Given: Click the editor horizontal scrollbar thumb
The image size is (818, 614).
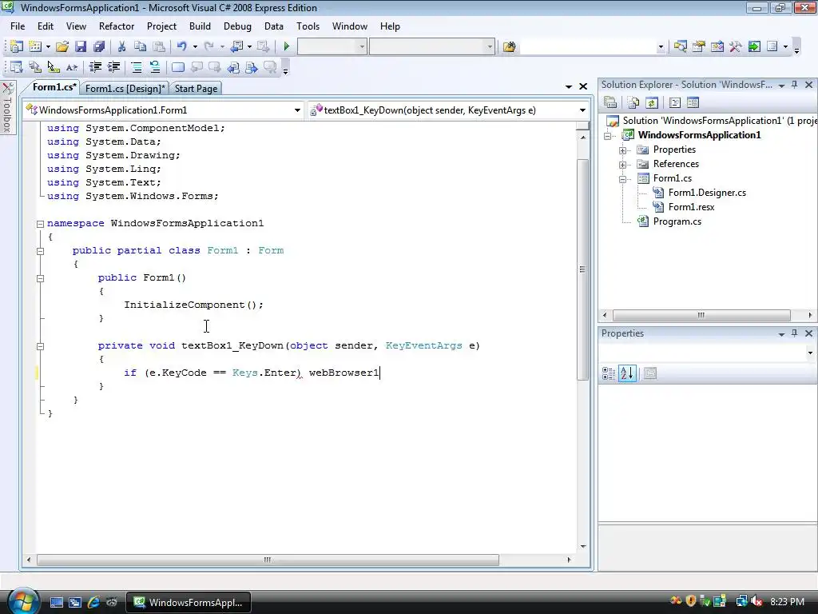Looking at the screenshot, I should point(268,560).
